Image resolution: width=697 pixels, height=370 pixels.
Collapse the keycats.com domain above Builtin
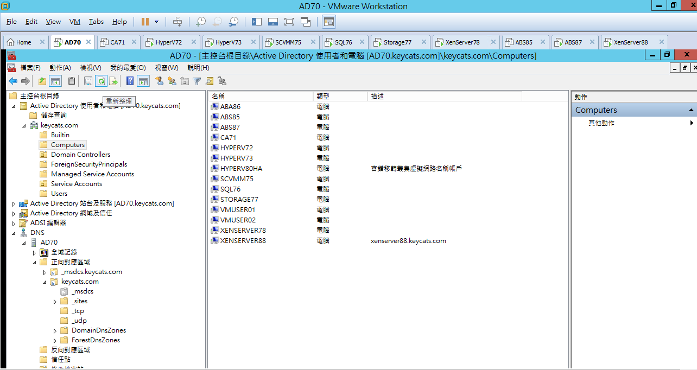click(24, 126)
